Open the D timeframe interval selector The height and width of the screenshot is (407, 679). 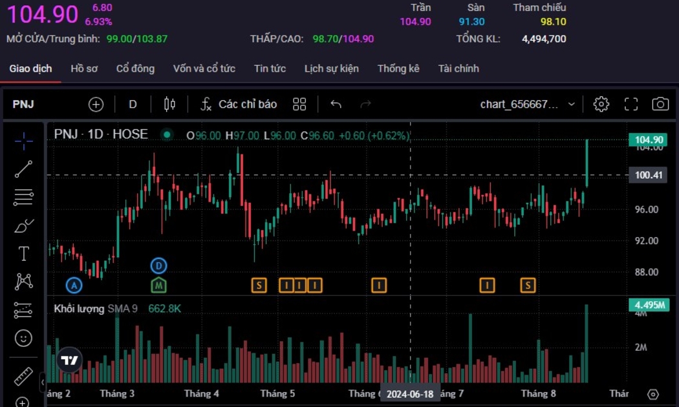[133, 105]
